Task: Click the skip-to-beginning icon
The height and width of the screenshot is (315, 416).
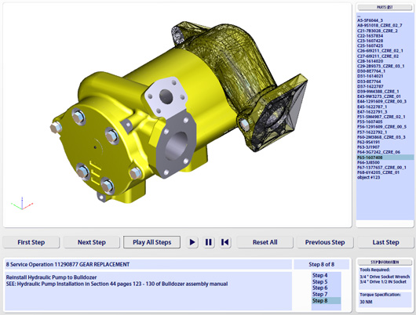Action: click(225, 242)
